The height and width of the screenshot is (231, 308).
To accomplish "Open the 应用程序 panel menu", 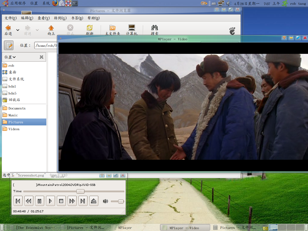I will click(18, 3).
